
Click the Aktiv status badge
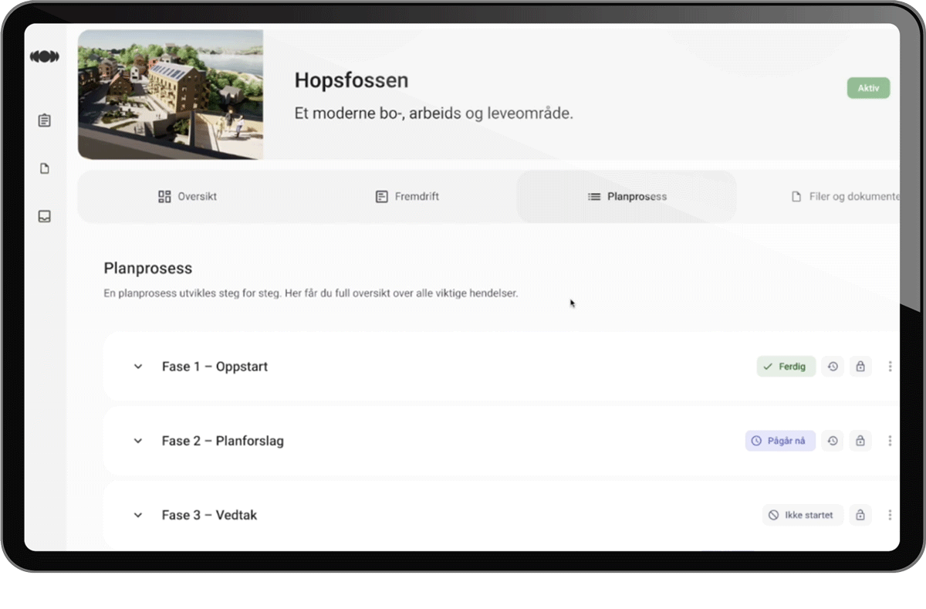tap(868, 88)
